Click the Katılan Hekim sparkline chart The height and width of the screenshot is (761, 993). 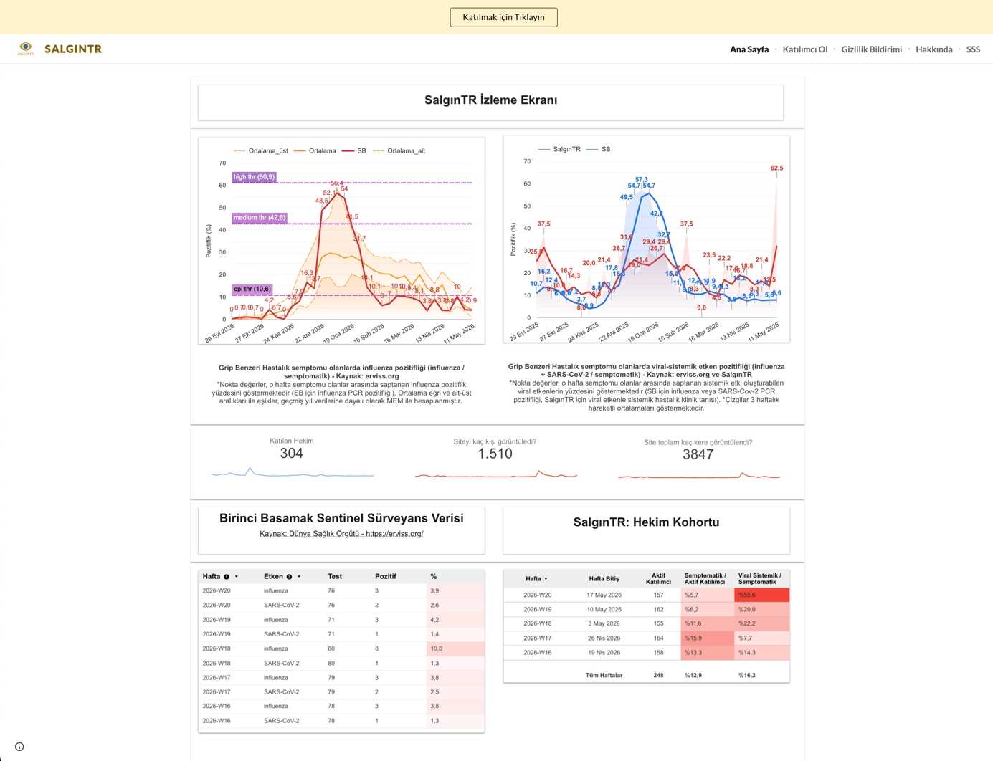pyautogui.click(x=293, y=472)
